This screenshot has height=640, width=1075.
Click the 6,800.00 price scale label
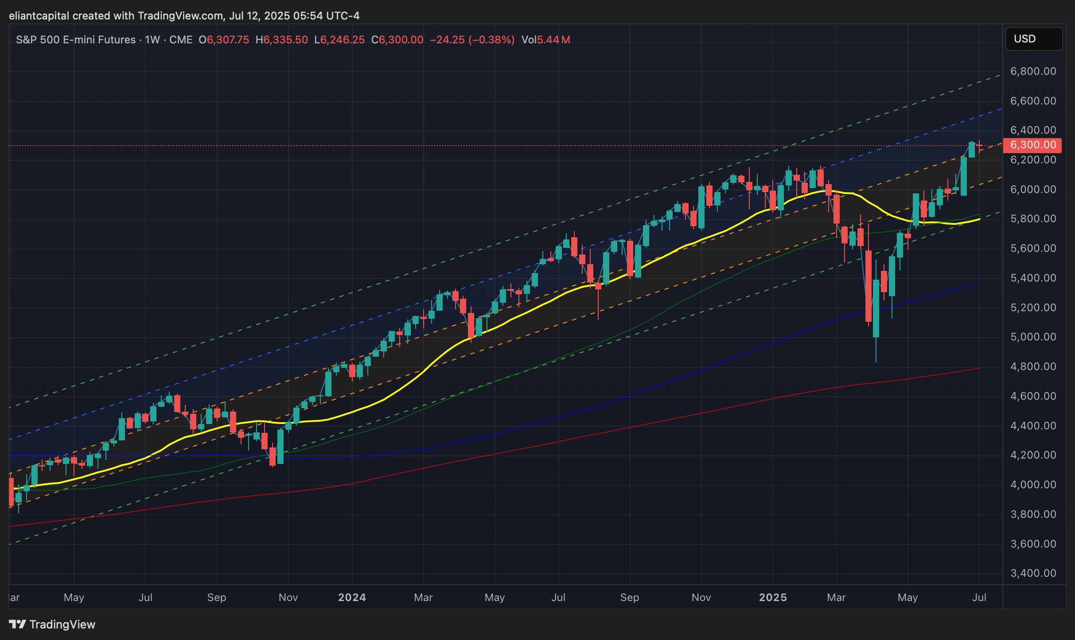coord(1033,71)
